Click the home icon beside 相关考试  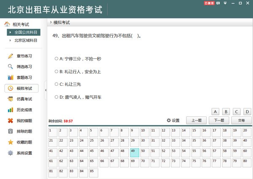click(7, 24)
